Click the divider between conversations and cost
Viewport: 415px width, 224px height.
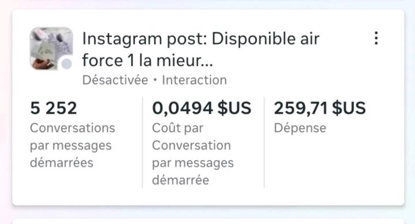click(142, 143)
